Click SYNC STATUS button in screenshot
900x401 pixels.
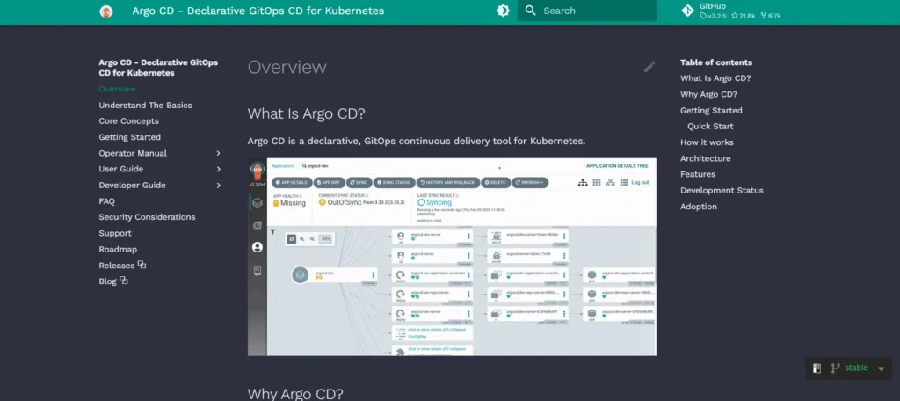point(394,182)
